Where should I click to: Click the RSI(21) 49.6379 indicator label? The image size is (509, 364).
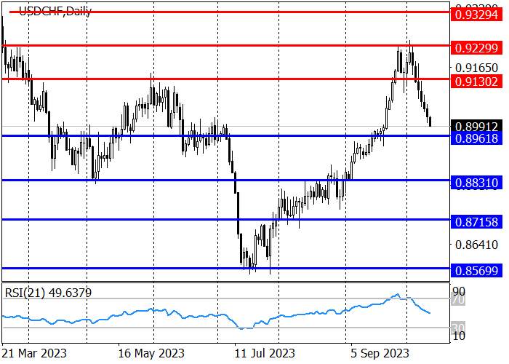click(48, 293)
